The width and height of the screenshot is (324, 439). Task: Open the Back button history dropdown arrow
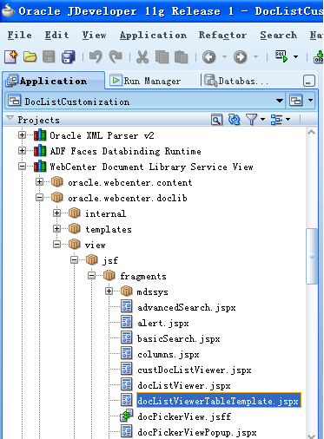(x=224, y=56)
